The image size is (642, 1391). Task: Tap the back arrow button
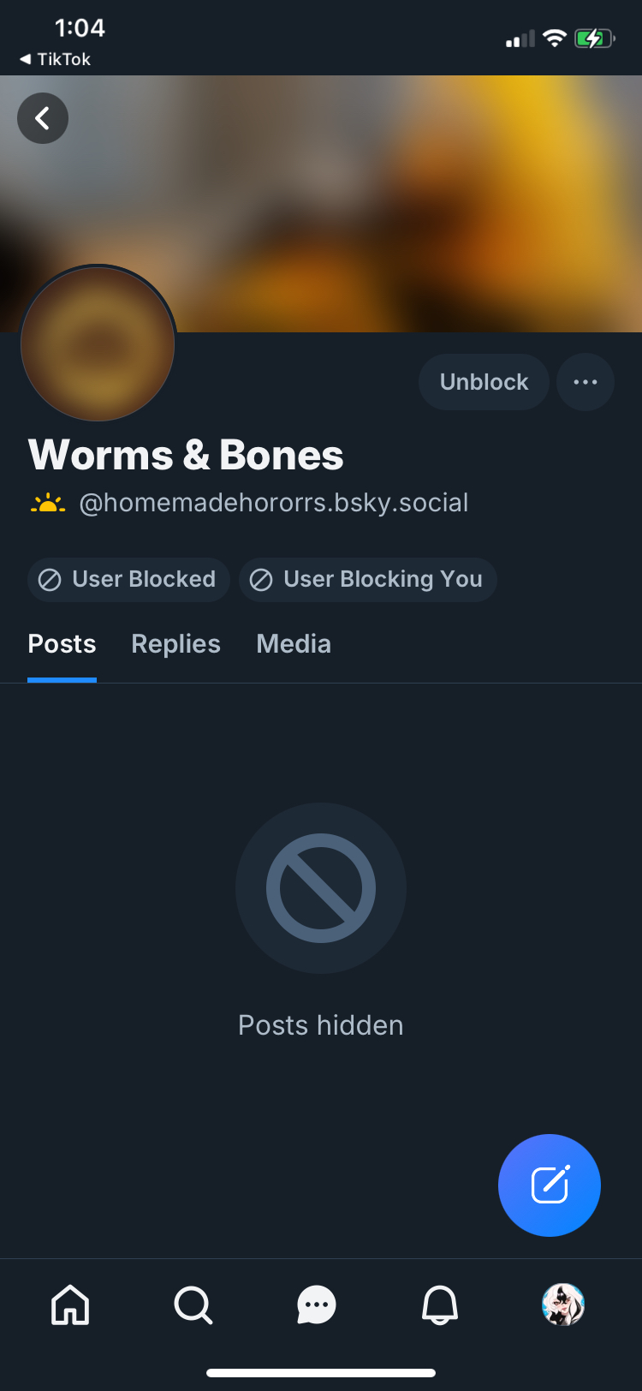43,118
